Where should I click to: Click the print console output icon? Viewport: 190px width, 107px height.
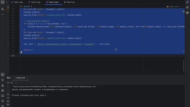[8, 101]
